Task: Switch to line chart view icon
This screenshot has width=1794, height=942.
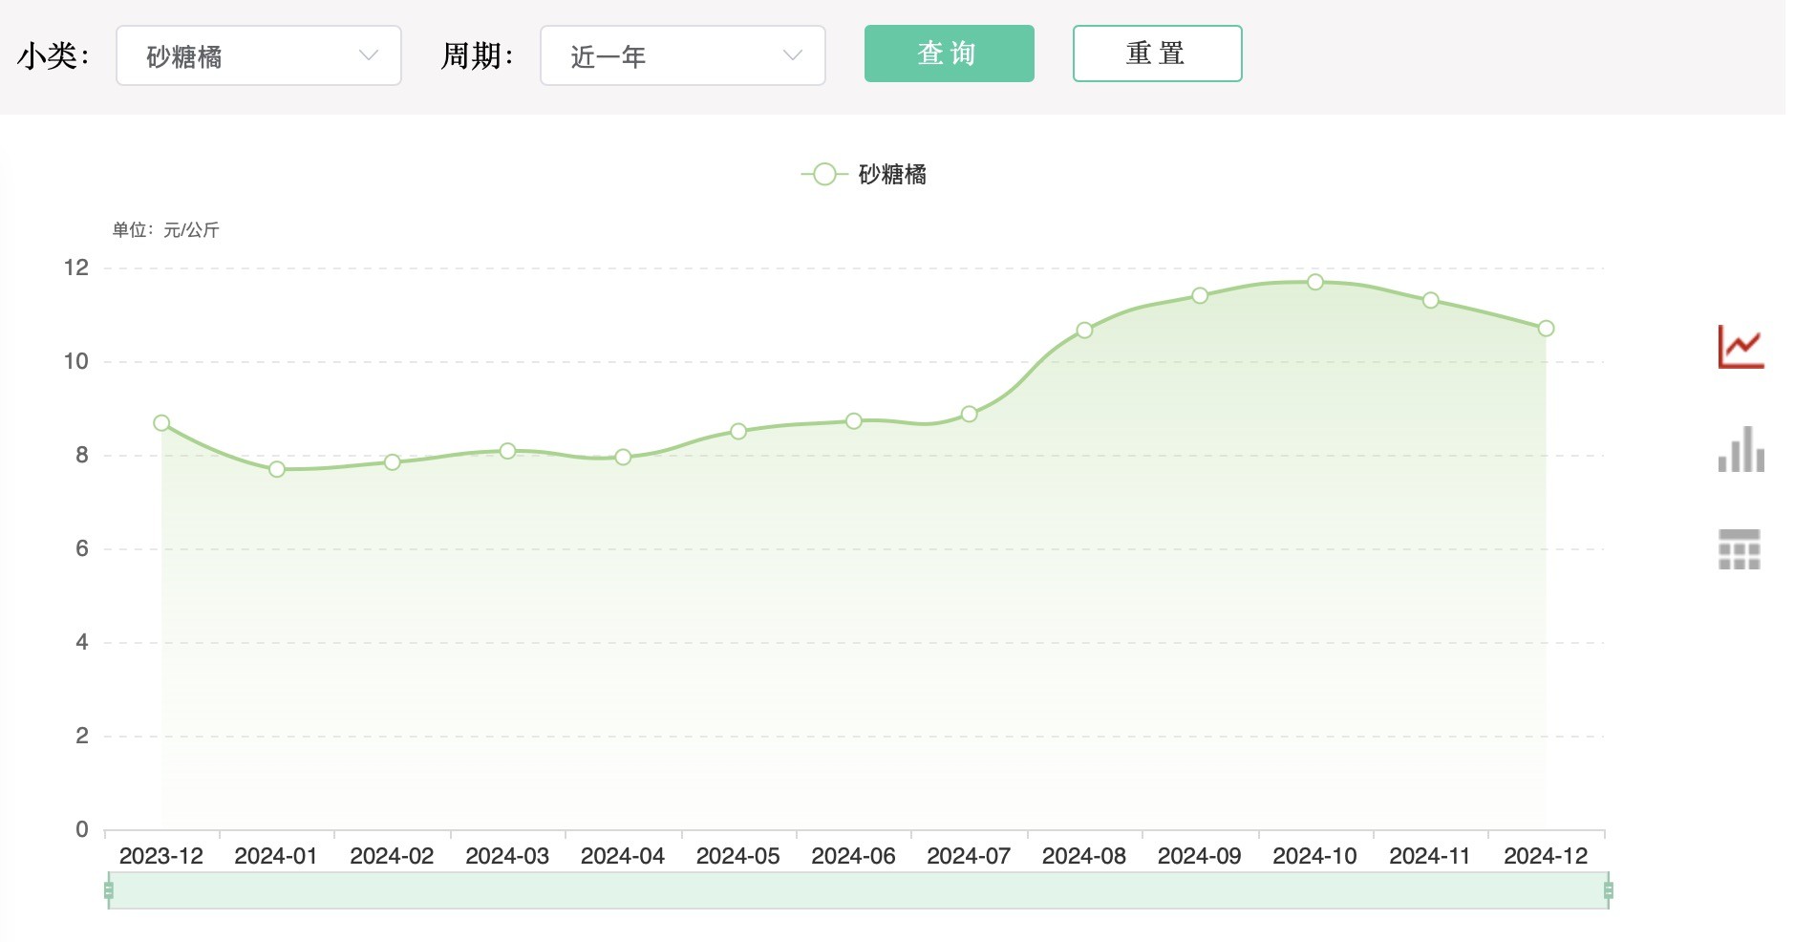Action: pos(1740,347)
